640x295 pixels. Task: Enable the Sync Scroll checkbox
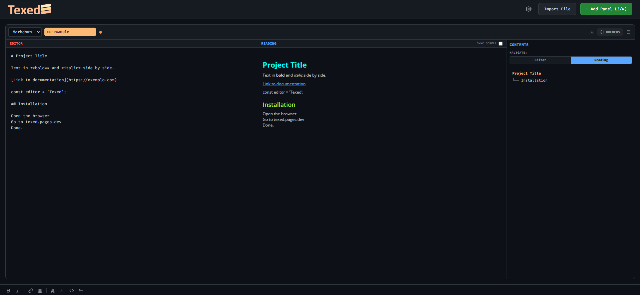(500, 44)
